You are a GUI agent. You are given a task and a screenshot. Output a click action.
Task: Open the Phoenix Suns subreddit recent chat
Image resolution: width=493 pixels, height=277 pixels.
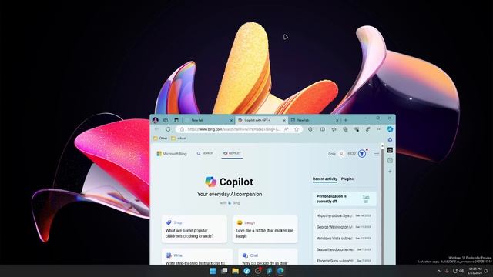click(x=344, y=261)
